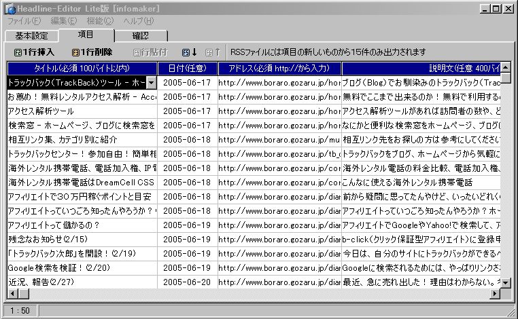
Task: Move row down with the down arrow button
Action: coord(190,52)
